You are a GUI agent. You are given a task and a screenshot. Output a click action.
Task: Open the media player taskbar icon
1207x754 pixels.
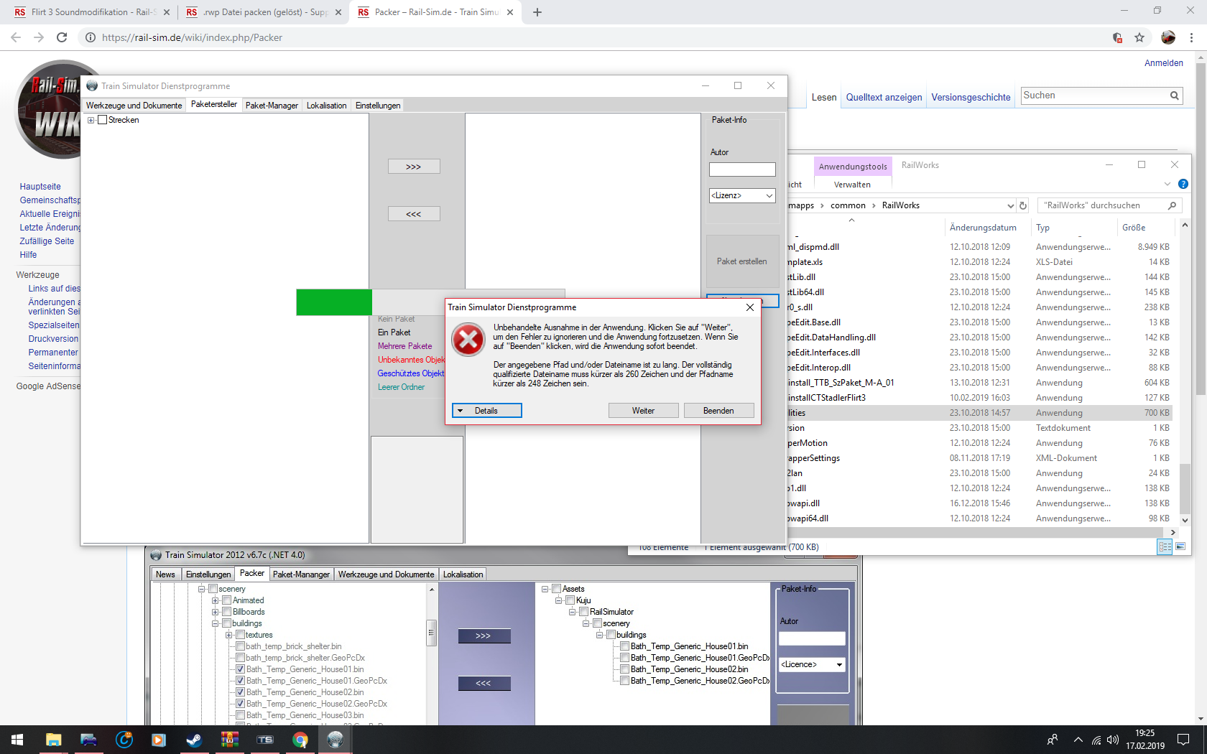click(x=159, y=740)
